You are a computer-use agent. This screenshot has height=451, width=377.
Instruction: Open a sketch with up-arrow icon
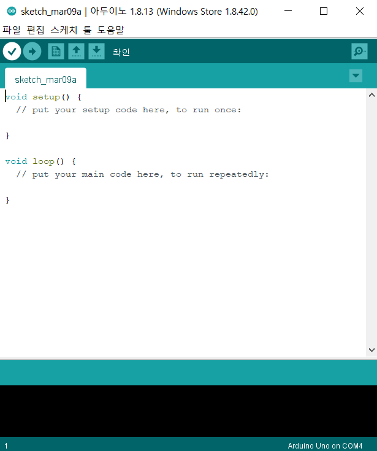pyautogui.click(x=76, y=52)
